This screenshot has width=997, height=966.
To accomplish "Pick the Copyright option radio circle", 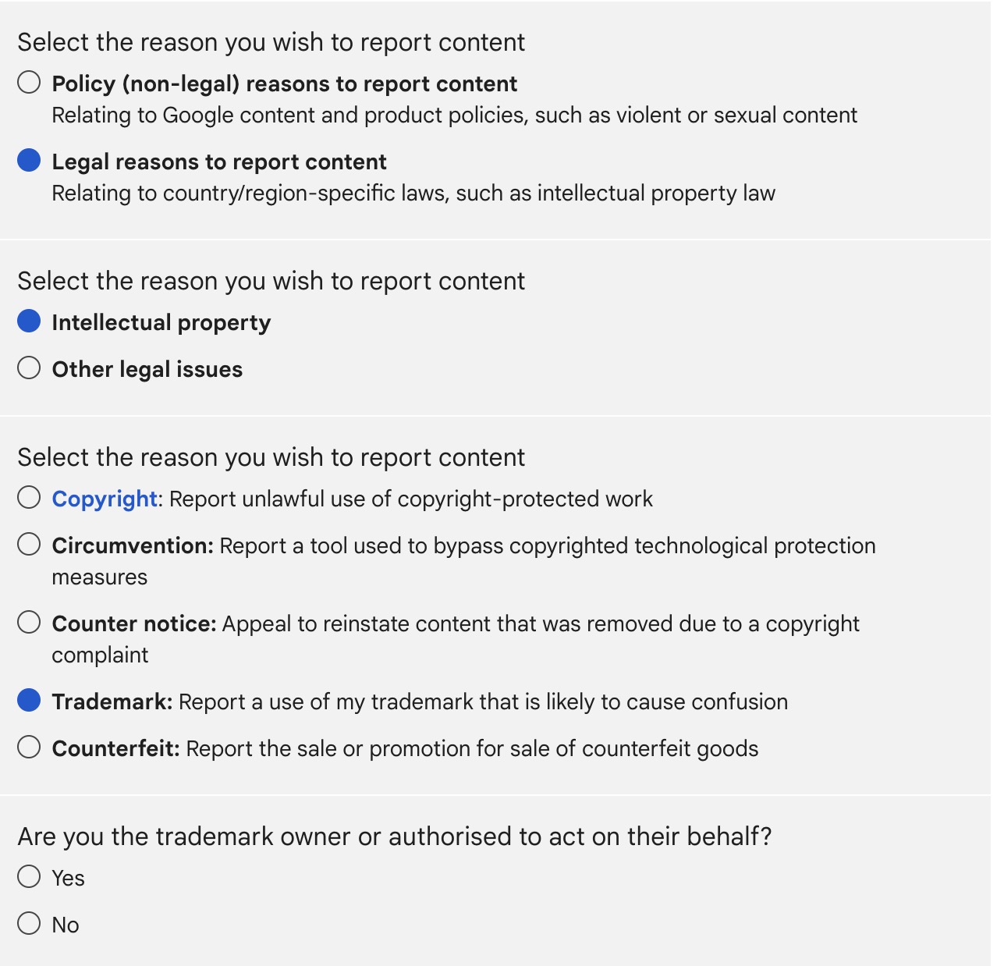I will (29, 498).
